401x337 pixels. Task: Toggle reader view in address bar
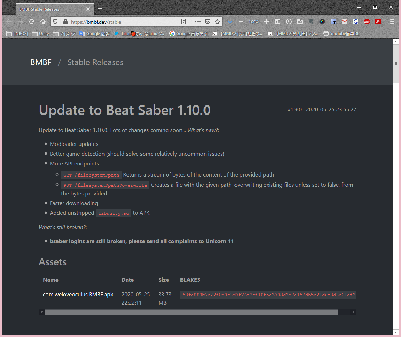184,22
